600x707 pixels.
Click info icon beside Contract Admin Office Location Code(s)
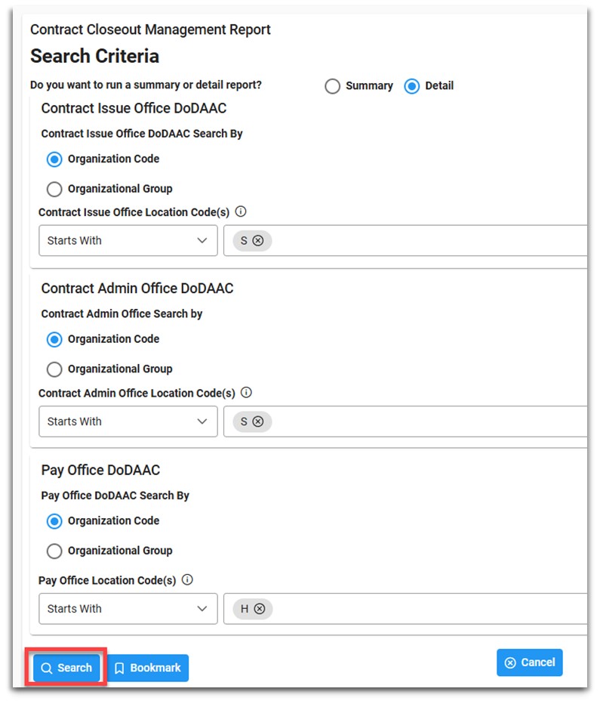246,393
